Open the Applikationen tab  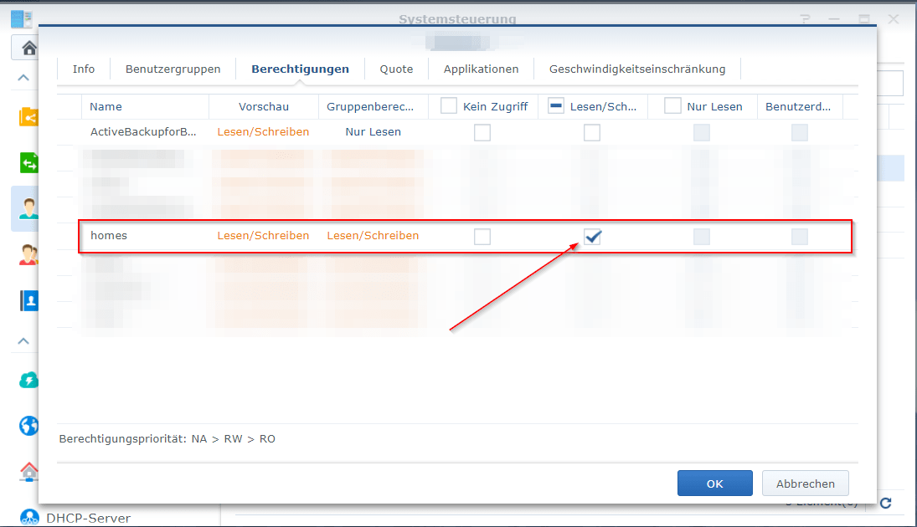[481, 69]
